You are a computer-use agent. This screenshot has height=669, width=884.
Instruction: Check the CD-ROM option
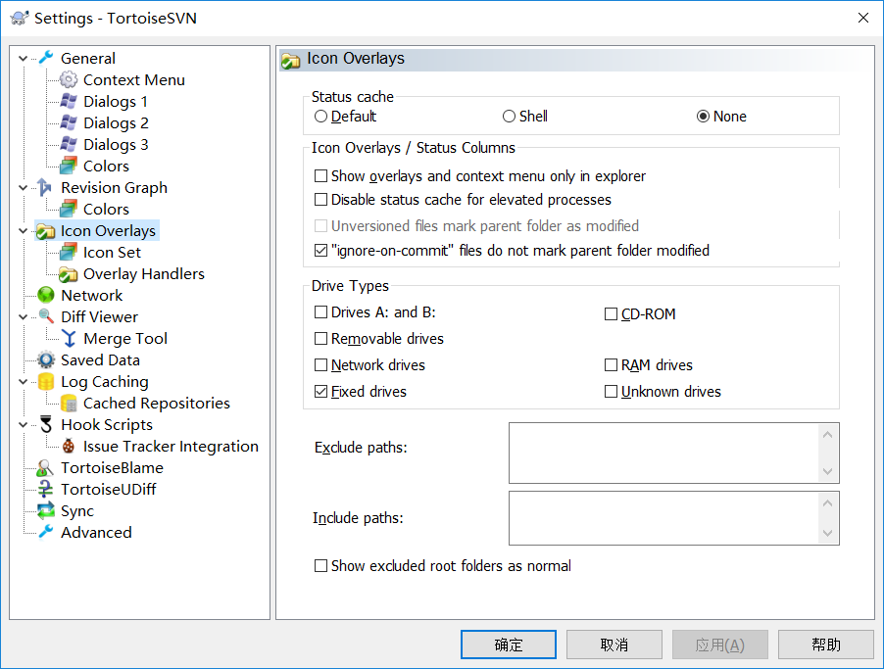tap(611, 313)
